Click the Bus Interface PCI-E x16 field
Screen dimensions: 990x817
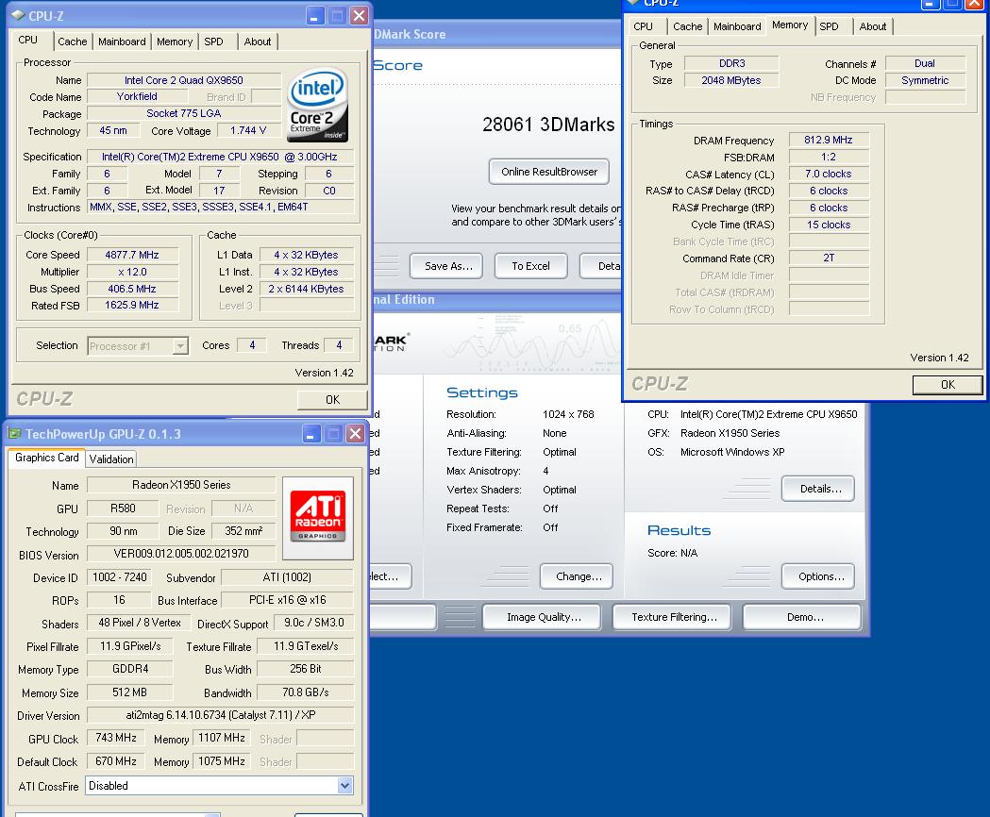287,600
